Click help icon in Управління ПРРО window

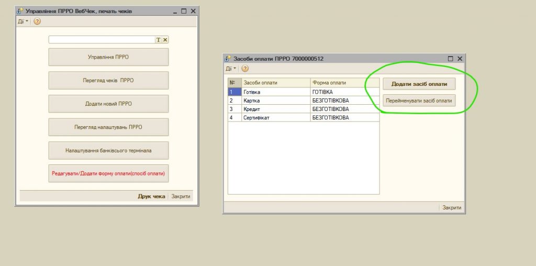[37, 21]
